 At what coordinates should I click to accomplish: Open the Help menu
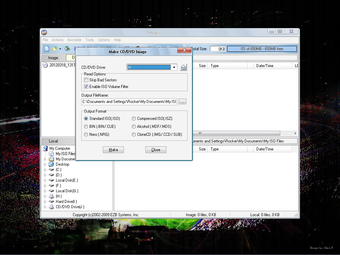[117, 40]
